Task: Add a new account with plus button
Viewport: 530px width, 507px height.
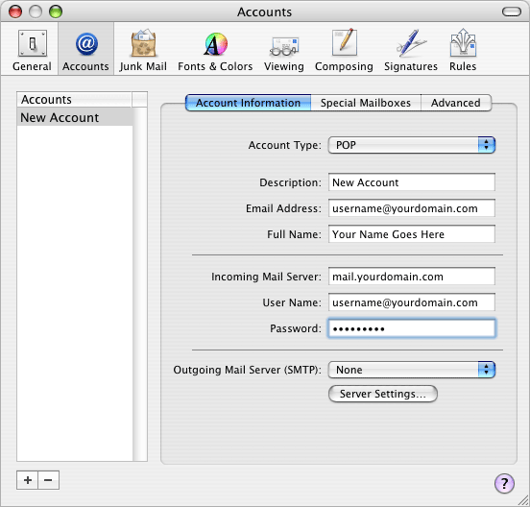Action: point(28,480)
